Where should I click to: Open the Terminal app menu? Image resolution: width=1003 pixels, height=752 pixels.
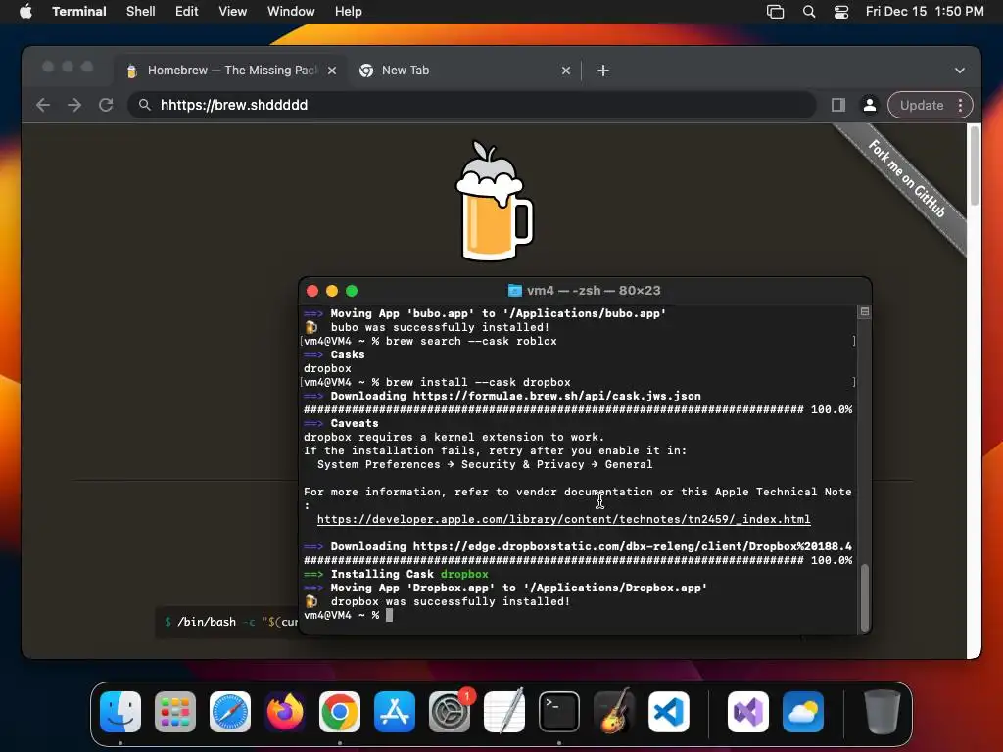(79, 12)
